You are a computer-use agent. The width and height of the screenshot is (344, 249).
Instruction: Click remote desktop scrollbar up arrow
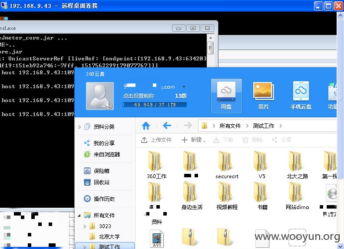click(x=340, y=15)
